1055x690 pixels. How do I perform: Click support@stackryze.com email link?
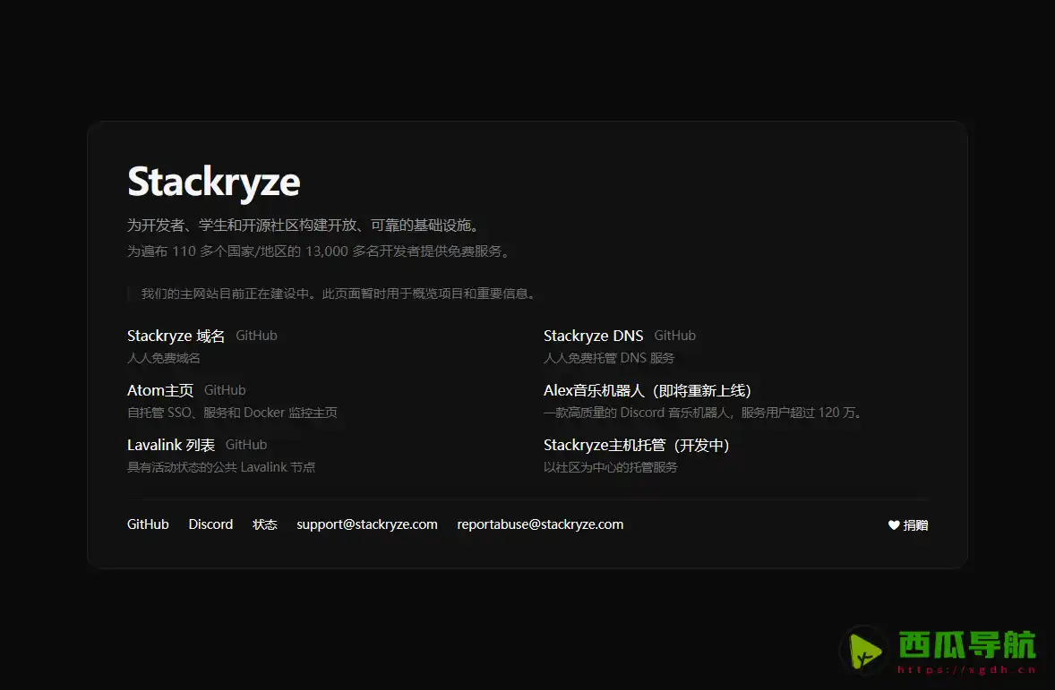pos(366,524)
